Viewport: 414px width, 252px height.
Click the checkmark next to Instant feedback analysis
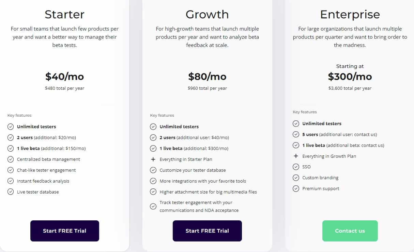pyautogui.click(x=10, y=181)
